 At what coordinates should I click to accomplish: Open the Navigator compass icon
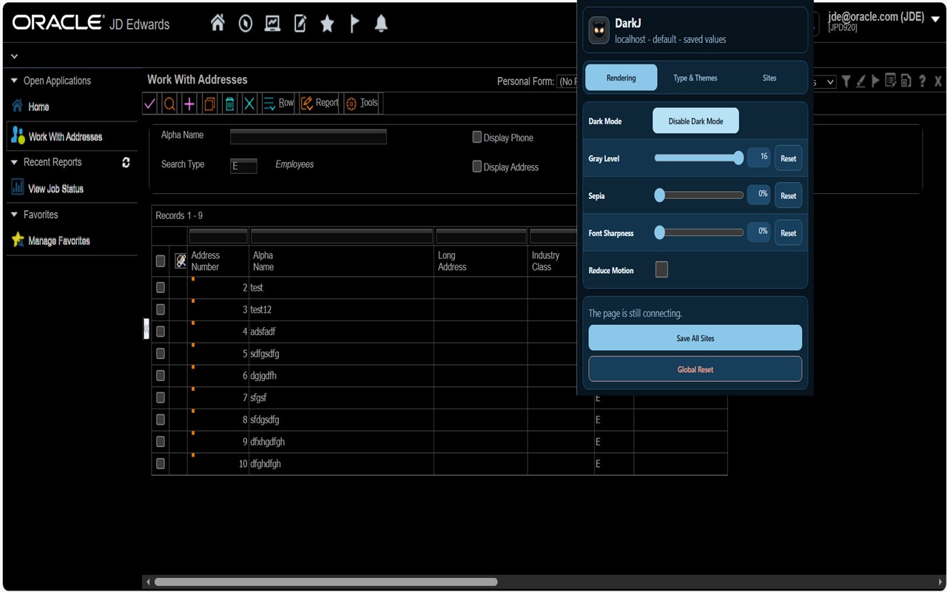246,24
